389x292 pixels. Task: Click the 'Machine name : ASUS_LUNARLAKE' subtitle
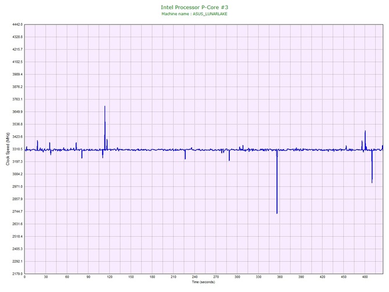[195, 14]
